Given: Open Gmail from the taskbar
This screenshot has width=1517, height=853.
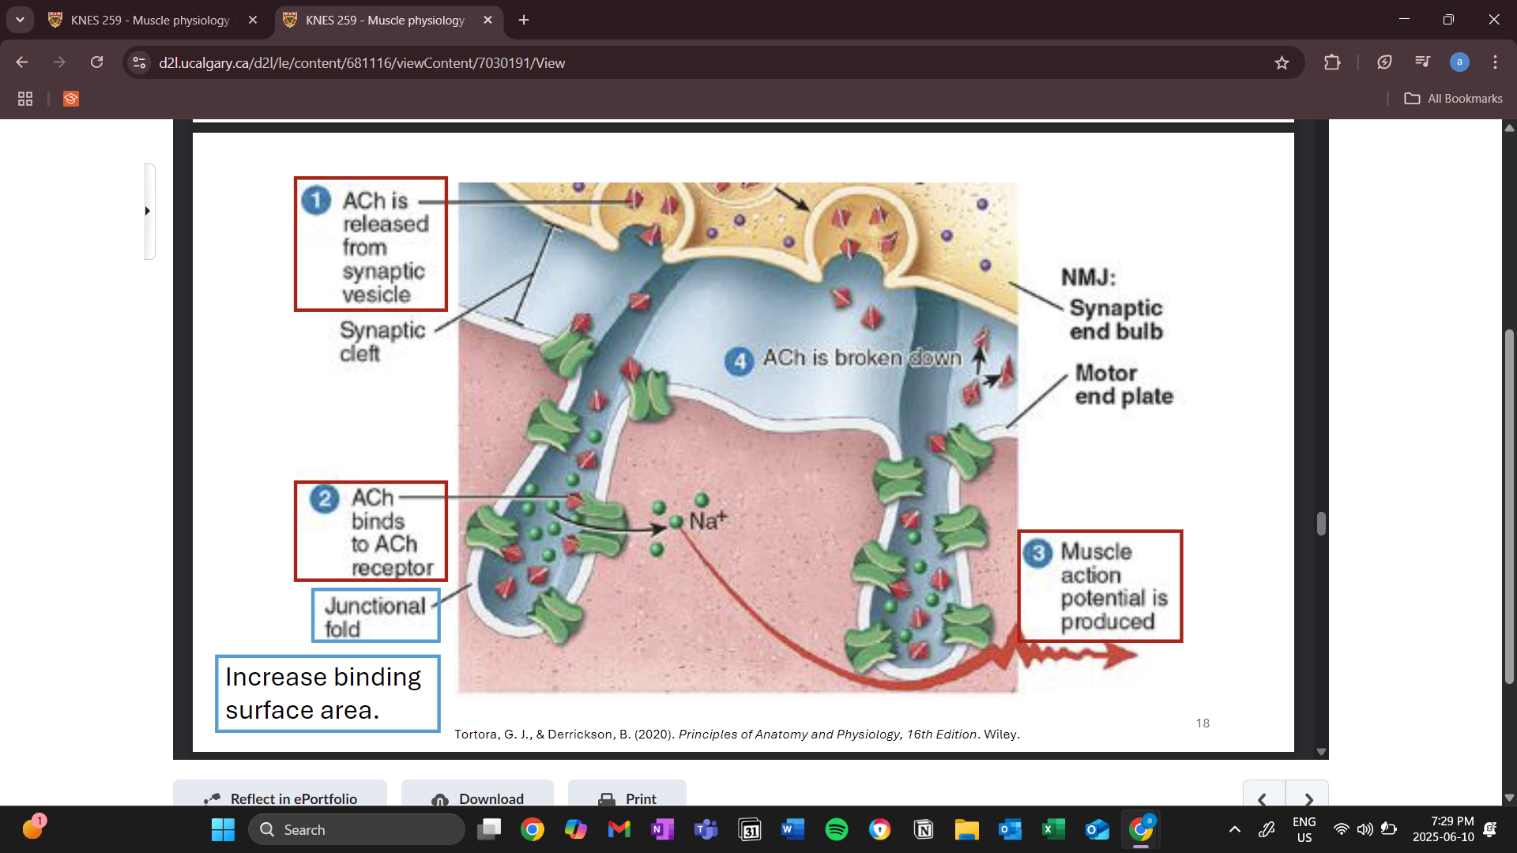Looking at the screenshot, I should coord(619,829).
